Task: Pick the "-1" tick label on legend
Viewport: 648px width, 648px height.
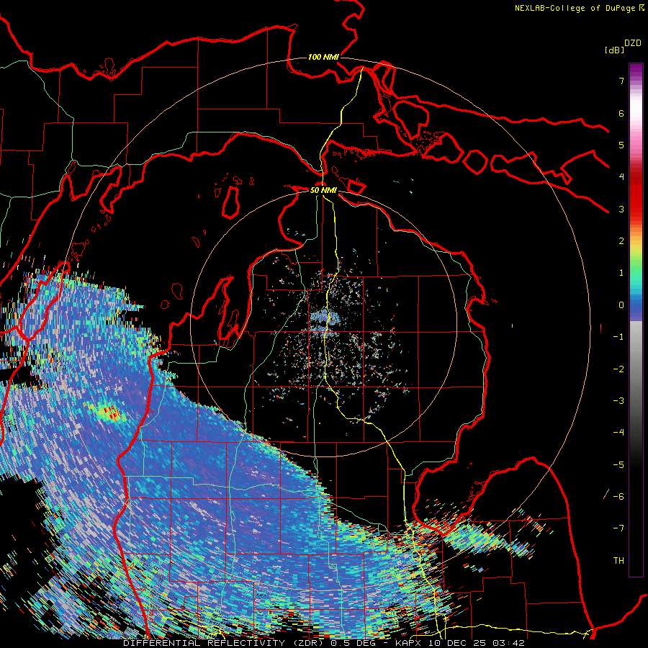Action: click(x=618, y=337)
